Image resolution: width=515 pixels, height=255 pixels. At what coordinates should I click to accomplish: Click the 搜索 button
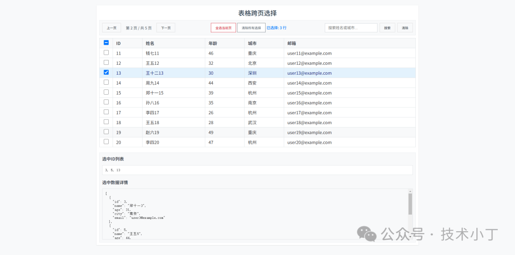pyautogui.click(x=387, y=28)
